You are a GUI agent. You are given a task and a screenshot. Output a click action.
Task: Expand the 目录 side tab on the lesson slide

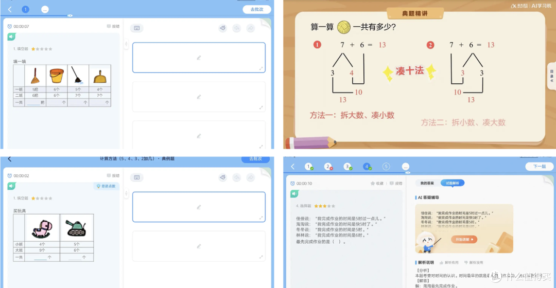pos(552,76)
